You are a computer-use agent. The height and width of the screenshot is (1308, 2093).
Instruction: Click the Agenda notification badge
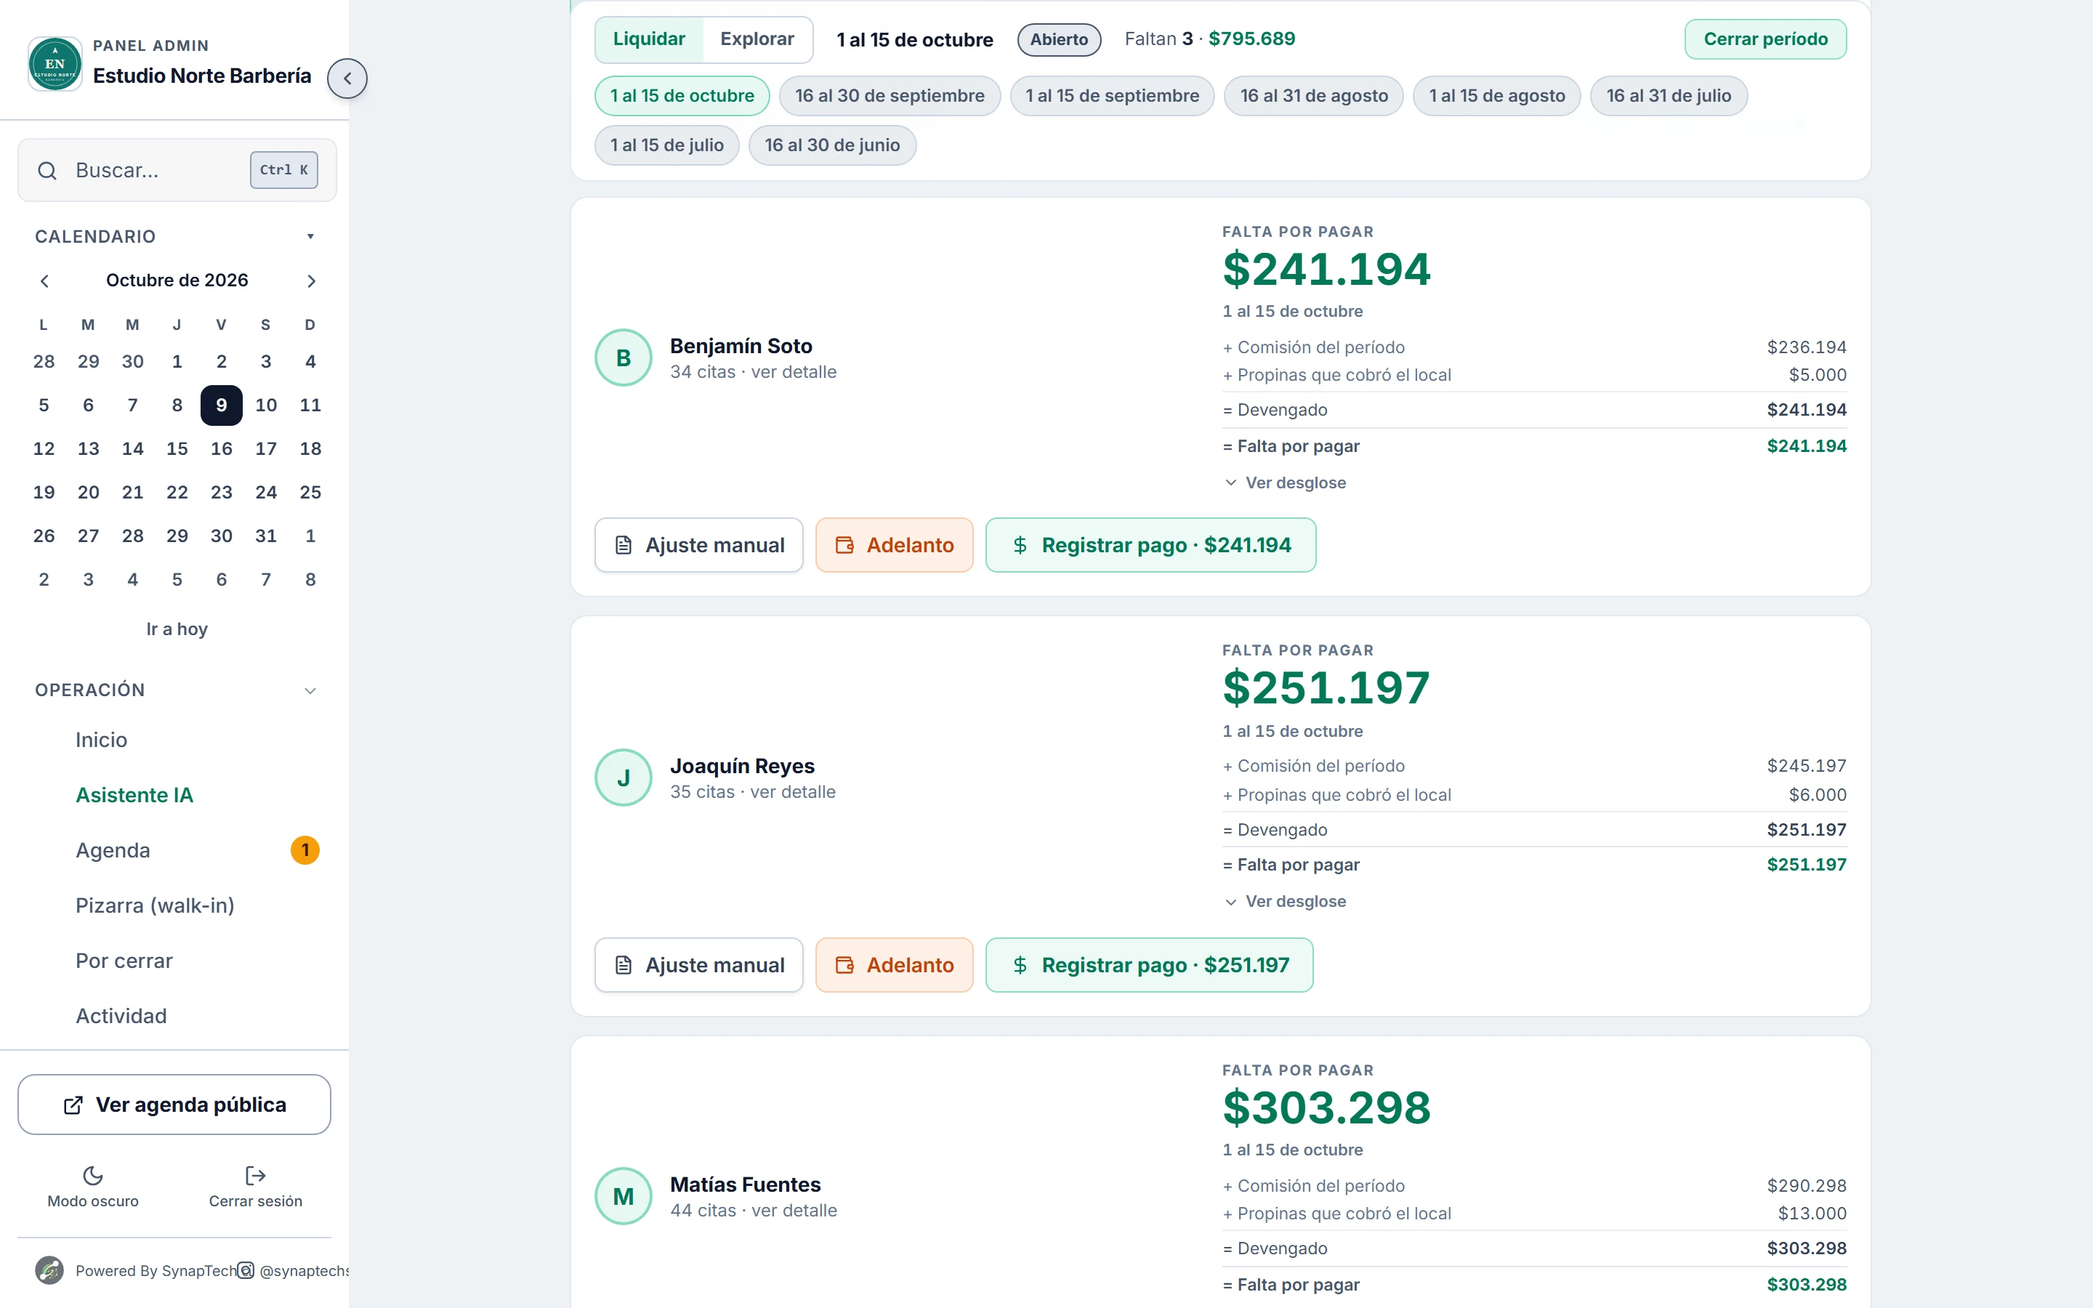[305, 850]
